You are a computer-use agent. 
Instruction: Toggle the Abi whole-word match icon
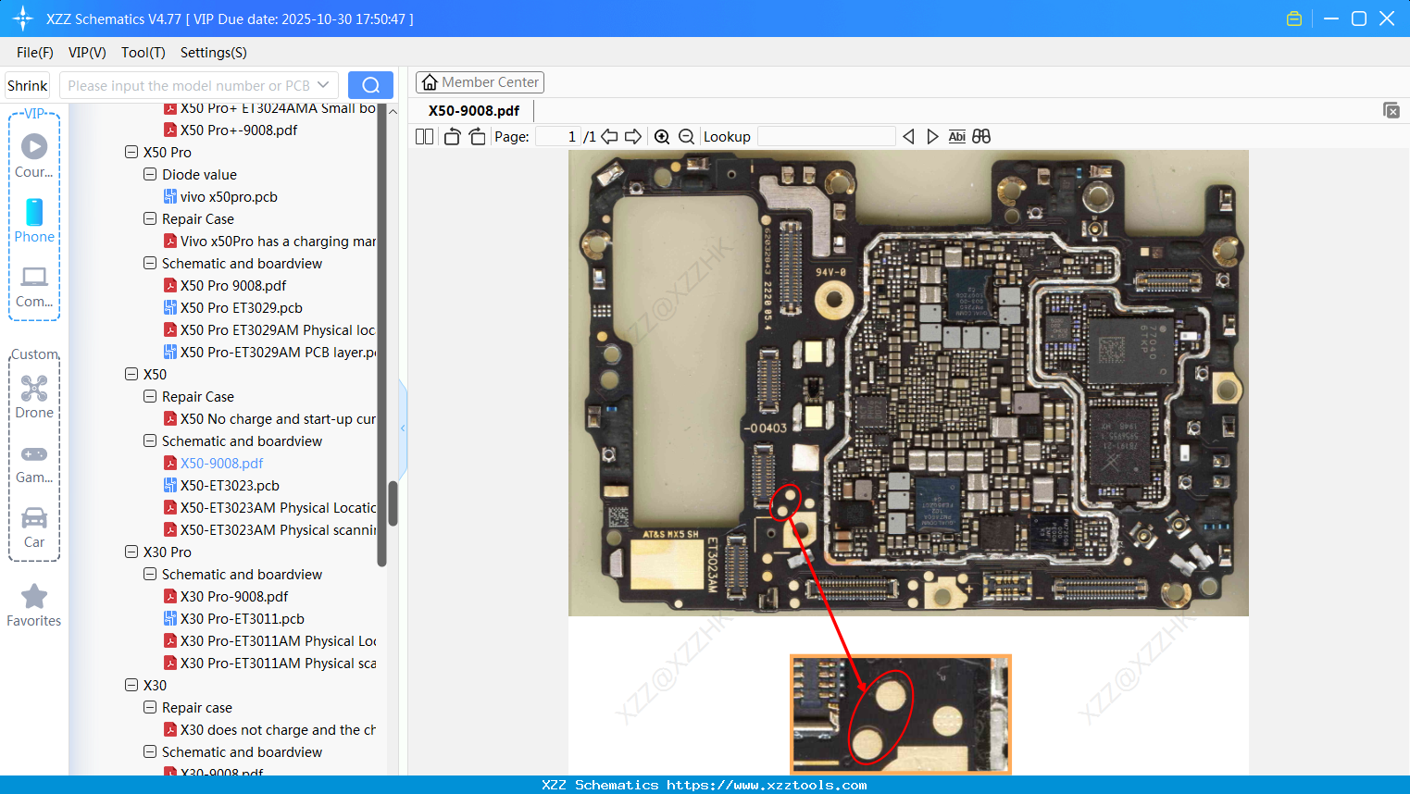point(957,136)
